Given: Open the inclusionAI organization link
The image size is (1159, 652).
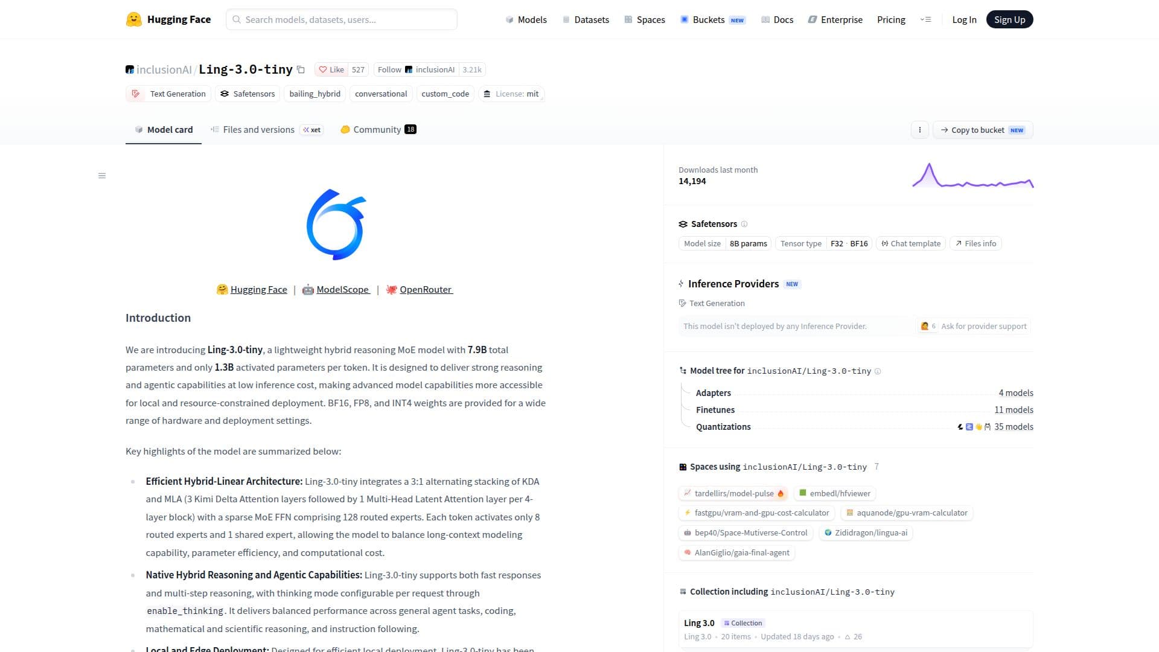Looking at the screenshot, I should click(x=164, y=69).
